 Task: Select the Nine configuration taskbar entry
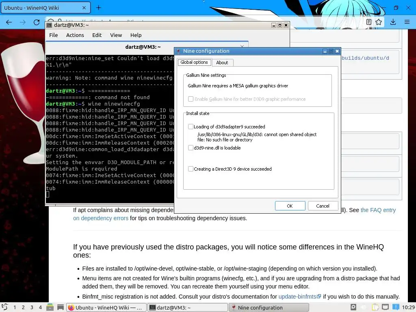[269, 308]
